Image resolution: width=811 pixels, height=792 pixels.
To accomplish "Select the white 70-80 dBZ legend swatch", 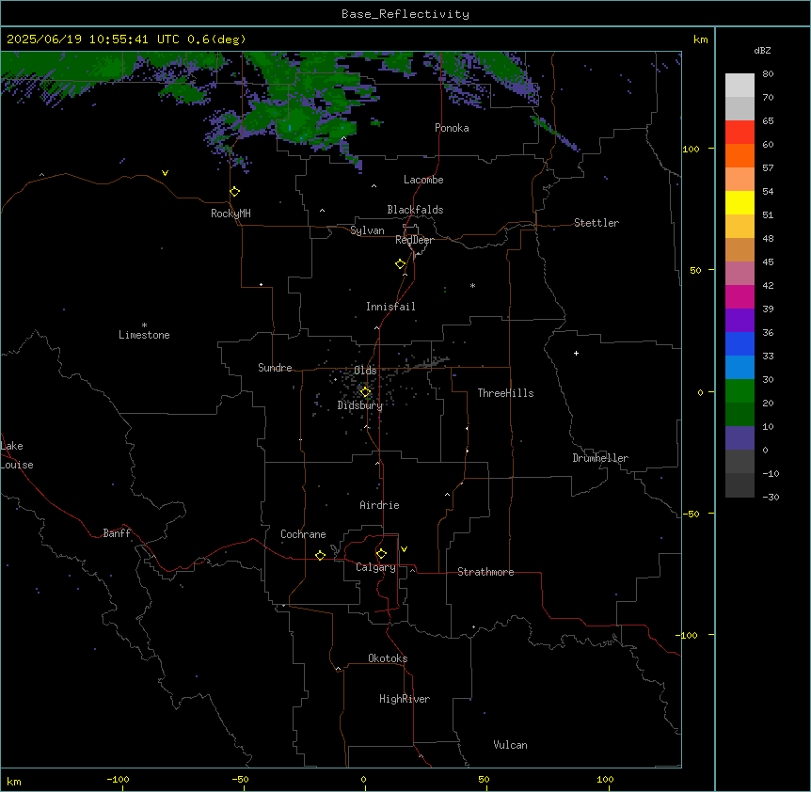I will coord(739,86).
